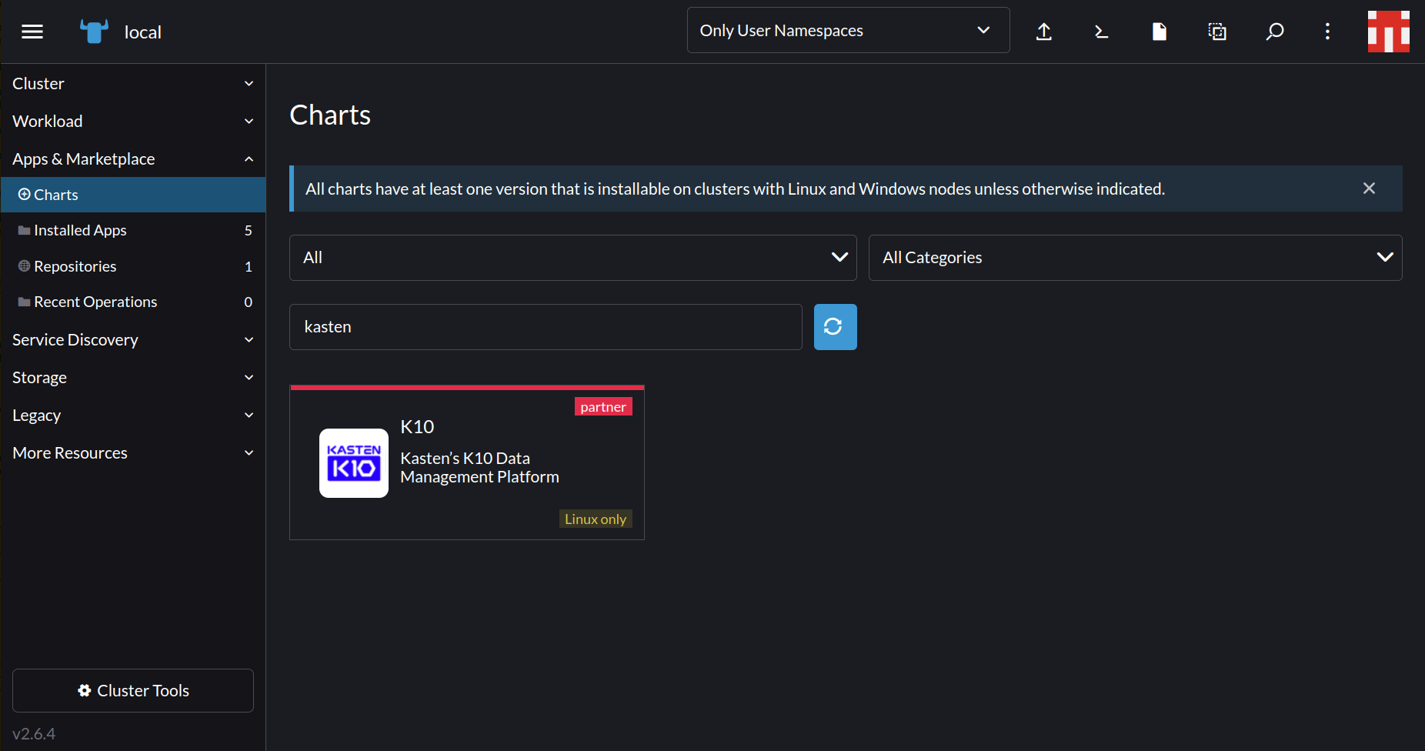Click the Cluster Tools button
The image size is (1425, 751).
pos(133,691)
